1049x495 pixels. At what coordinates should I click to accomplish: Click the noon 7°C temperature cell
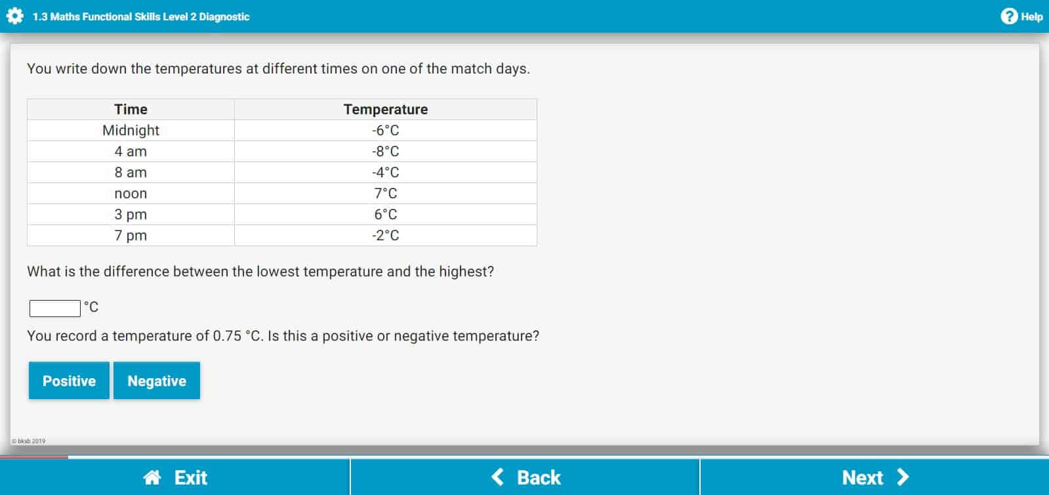pos(386,193)
